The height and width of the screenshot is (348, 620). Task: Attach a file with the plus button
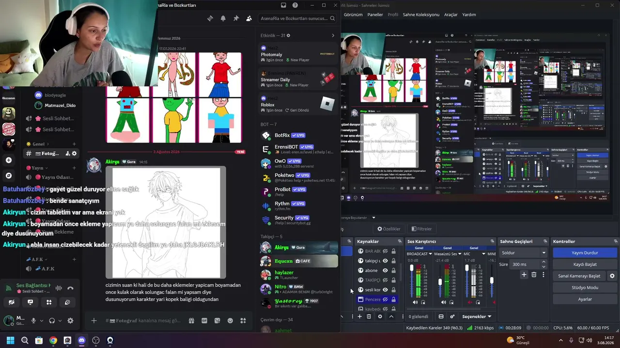[94, 320]
